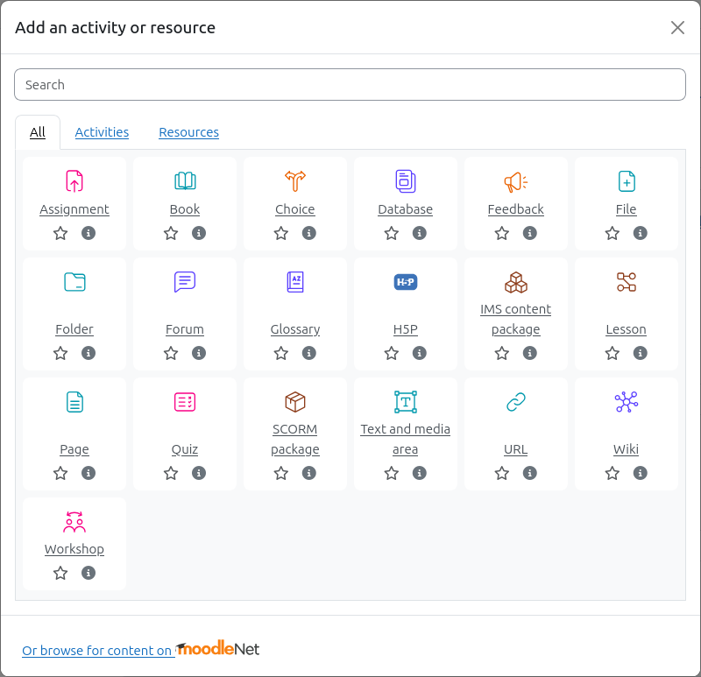Mark URL as a starred favourite
The height and width of the screenshot is (677, 701).
(x=502, y=473)
